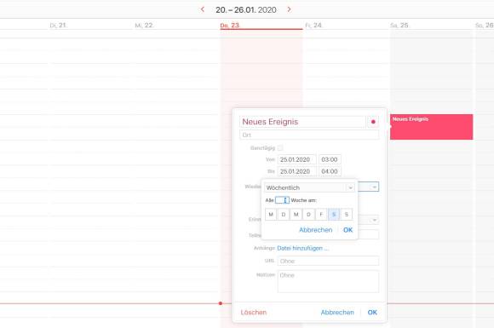Click Abbrechen at the dialog bottom
This screenshot has width=494, height=328.
coord(337,313)
